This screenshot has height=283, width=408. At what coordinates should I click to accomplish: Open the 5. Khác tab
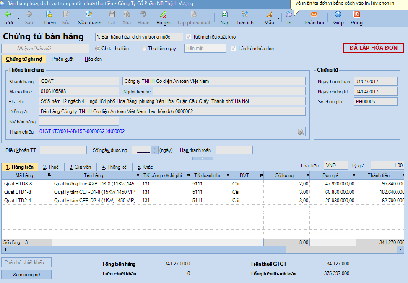point(145,167)
